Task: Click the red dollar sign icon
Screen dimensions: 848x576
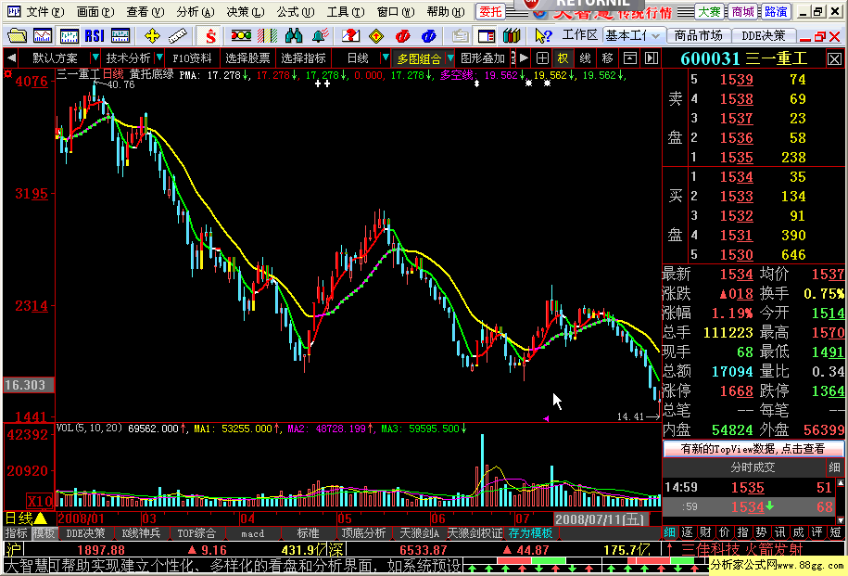Action: pos(209,36)
